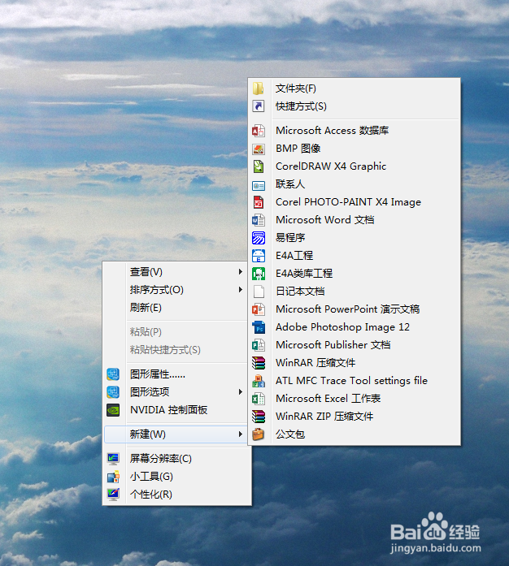509x566 pixels.
Task: Click the Microsoft Word document icon
Action: point(258,220)
